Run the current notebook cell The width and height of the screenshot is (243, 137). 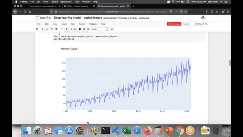(x=74, y=29)
